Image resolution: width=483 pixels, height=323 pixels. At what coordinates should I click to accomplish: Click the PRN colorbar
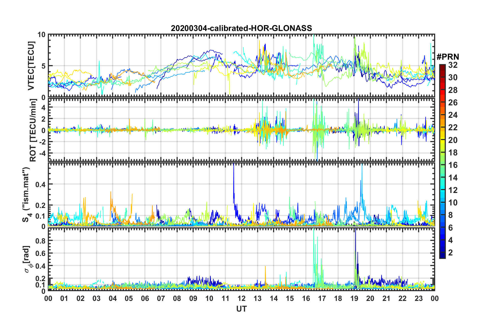click(x=442, y=161)
